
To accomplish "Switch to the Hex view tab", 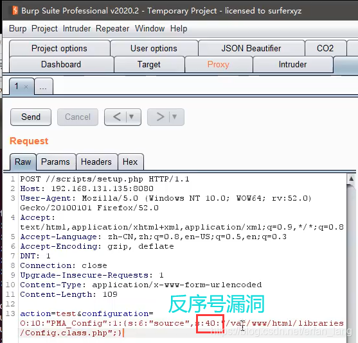I will (x=130, y=162).
